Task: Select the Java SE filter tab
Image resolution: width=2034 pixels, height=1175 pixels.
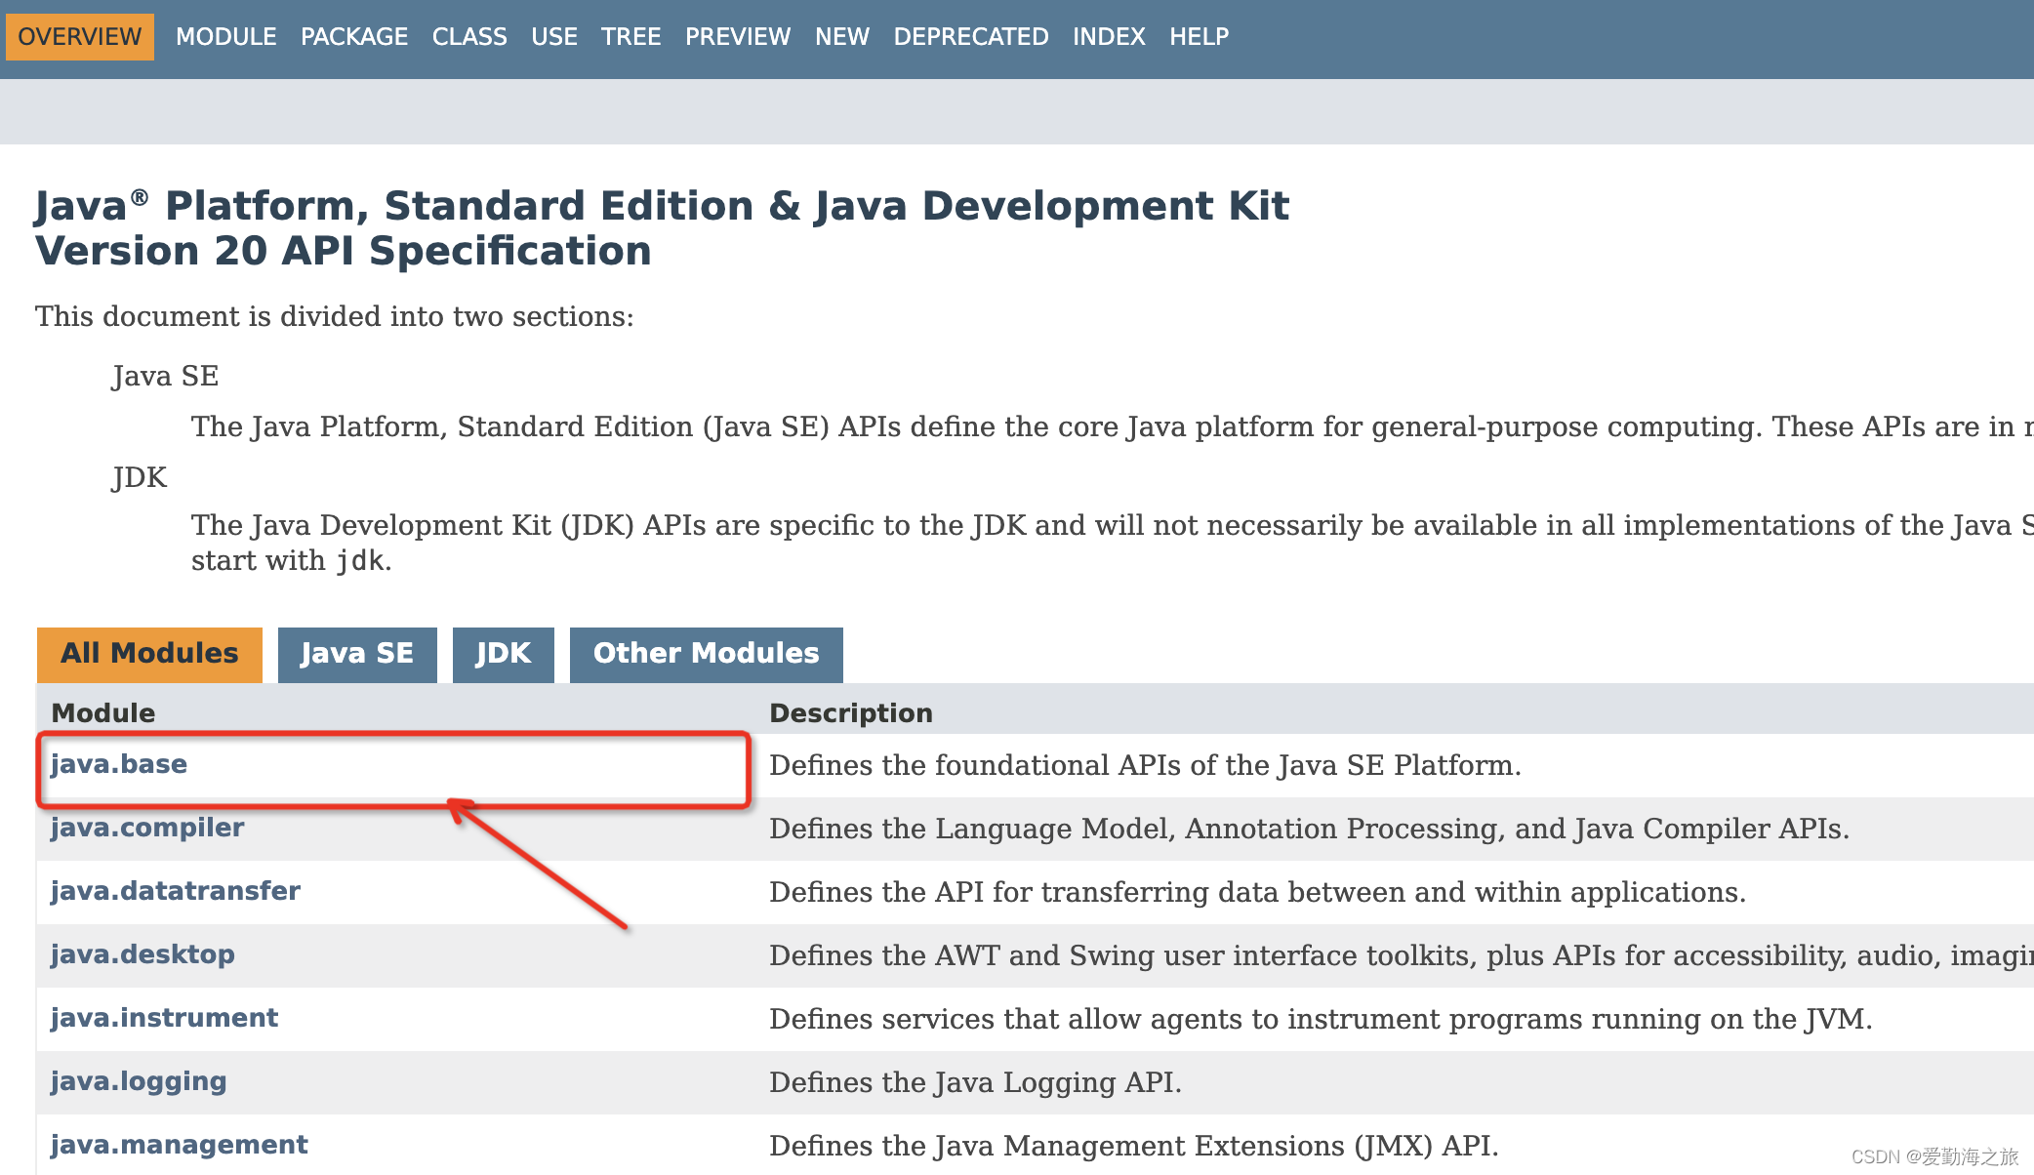Action: (356, 652)
